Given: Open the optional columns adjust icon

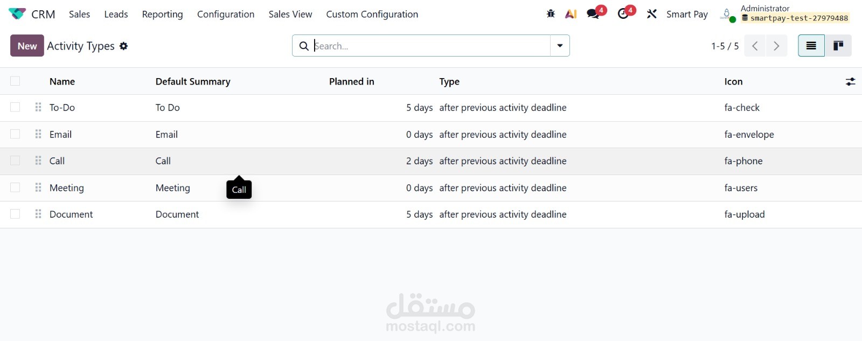Looking at the screenshot, I should point(850,82).
